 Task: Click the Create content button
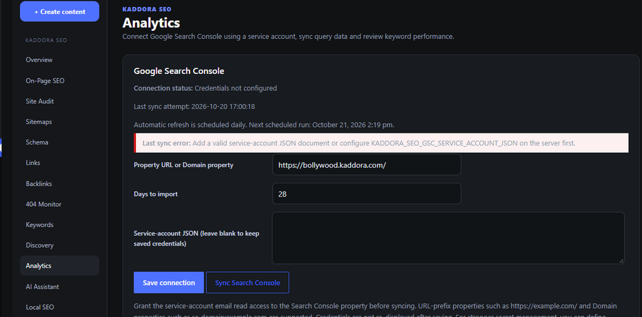click(60, 11)
